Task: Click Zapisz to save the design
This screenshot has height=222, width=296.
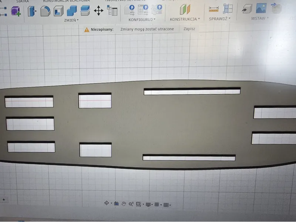Action: coord(189,29)
